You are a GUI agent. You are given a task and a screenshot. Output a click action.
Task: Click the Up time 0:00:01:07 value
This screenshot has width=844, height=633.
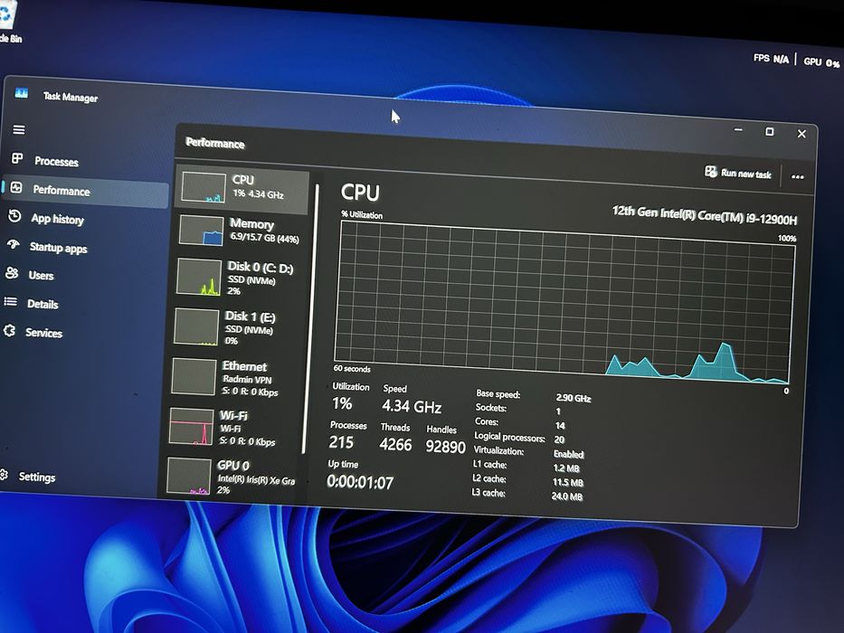coord(360,482)
